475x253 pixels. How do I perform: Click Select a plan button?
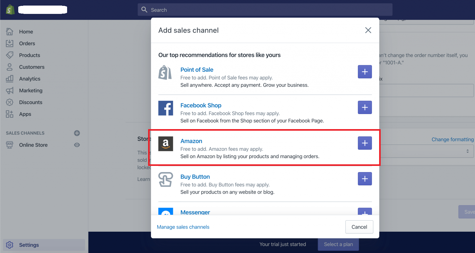click(338, 244)
